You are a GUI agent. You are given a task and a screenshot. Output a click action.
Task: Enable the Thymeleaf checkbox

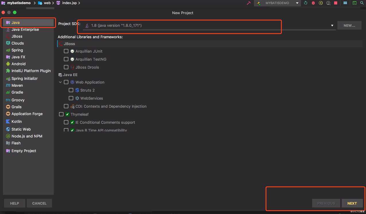tap(61, 114)
